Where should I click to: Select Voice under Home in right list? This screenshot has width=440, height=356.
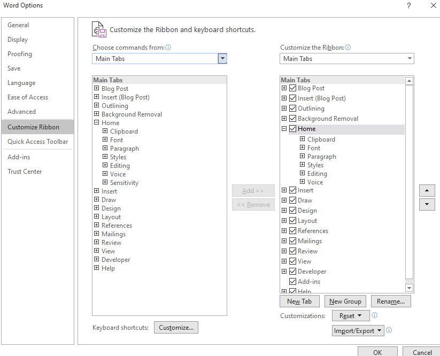pos(315,182)
